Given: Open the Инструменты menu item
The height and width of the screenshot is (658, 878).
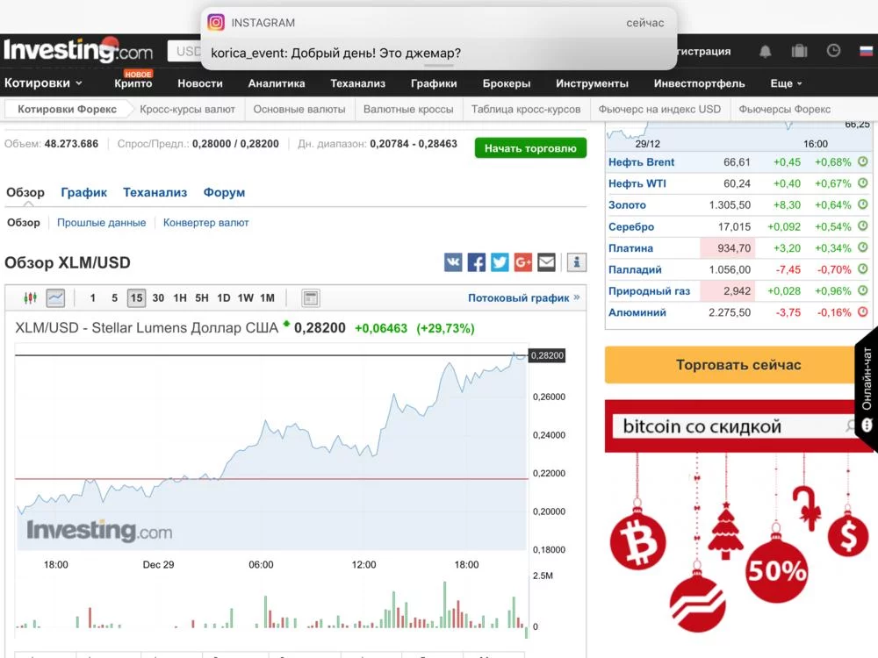Looking at the screenshot, I should click(592, 83).
